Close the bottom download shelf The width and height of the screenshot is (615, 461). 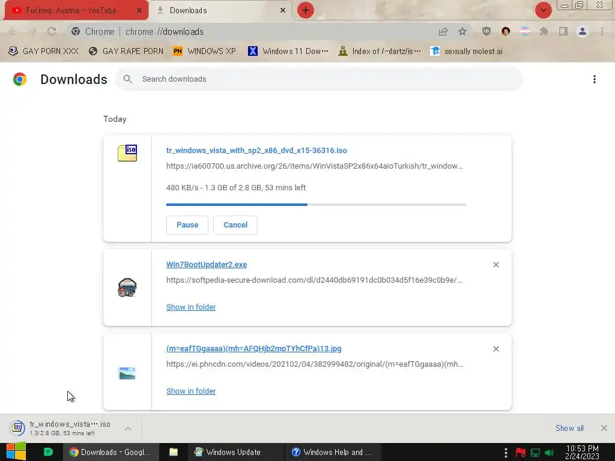pyautogui.click(x=604, y=428)
